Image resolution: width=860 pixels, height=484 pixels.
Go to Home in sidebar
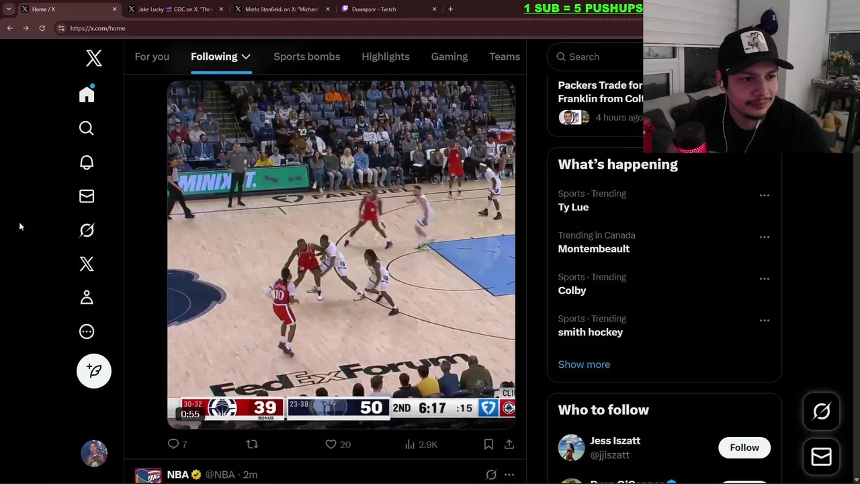[x=87, y=94]
